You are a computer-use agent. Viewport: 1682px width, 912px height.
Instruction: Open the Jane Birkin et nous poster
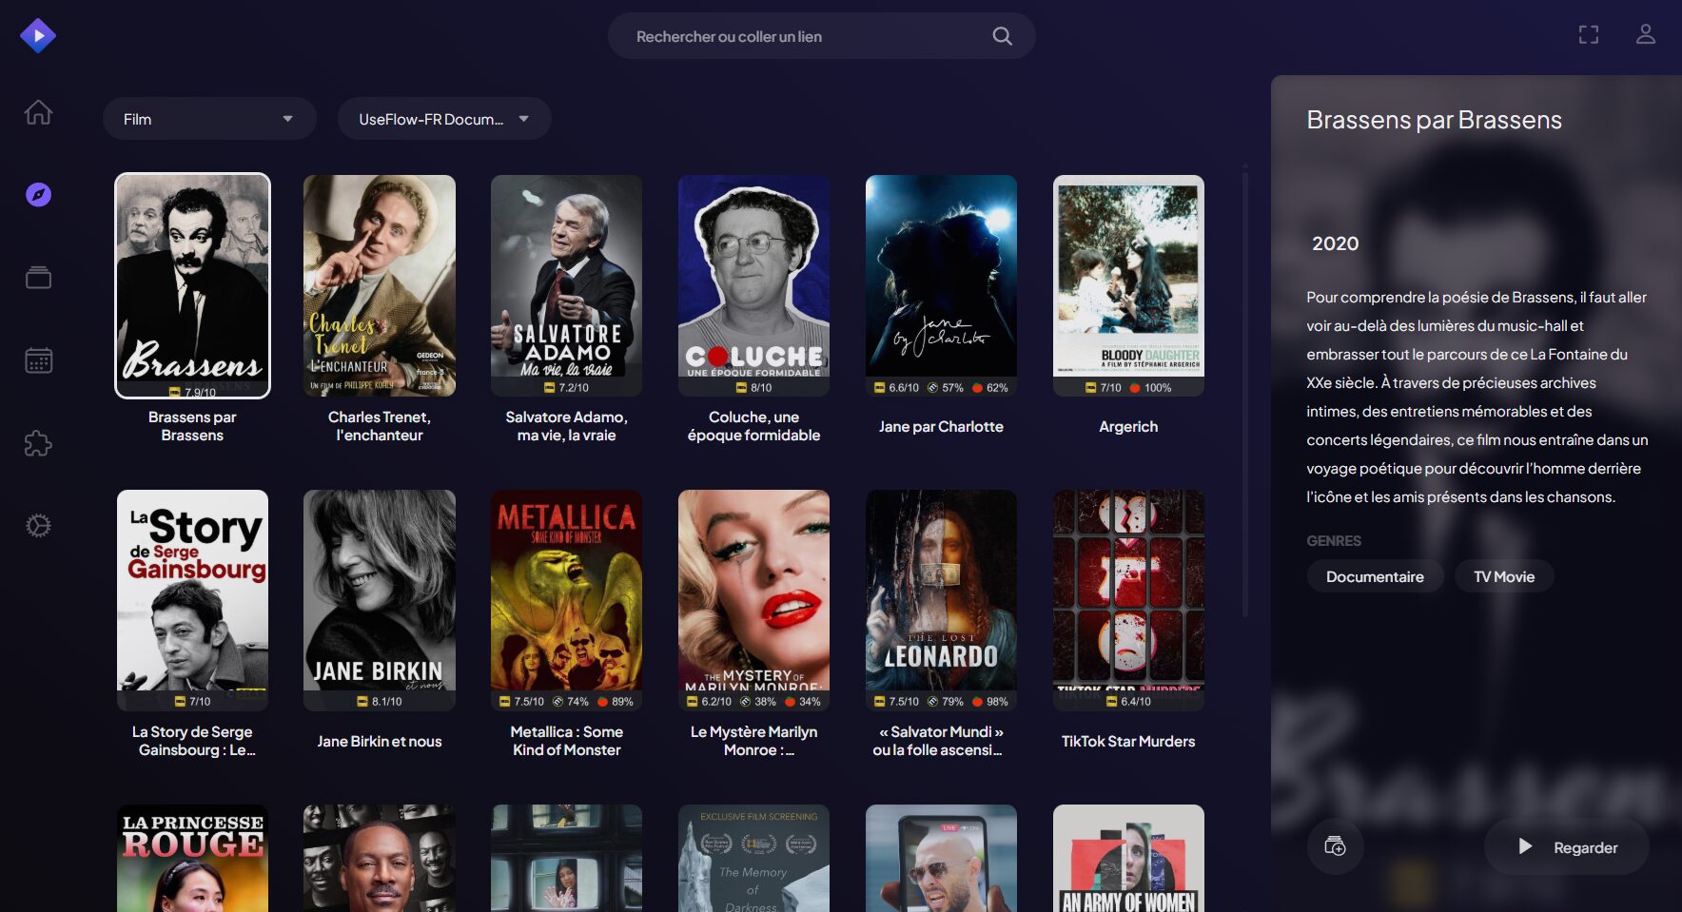pyautogui.click(x=379, y=599)
